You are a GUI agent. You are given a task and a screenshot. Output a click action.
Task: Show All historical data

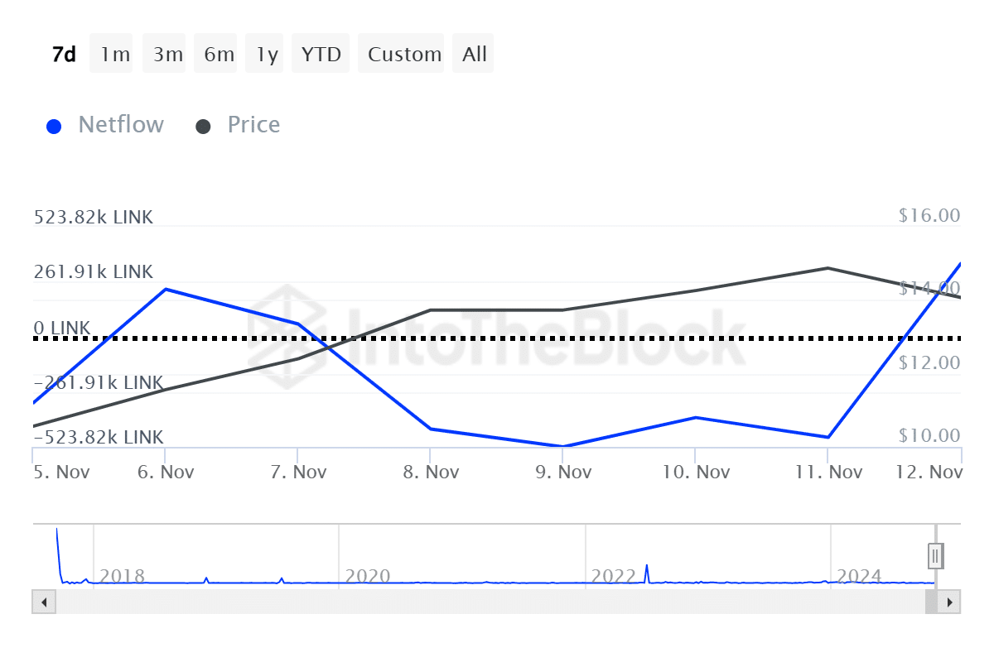(x=475, y=55)
